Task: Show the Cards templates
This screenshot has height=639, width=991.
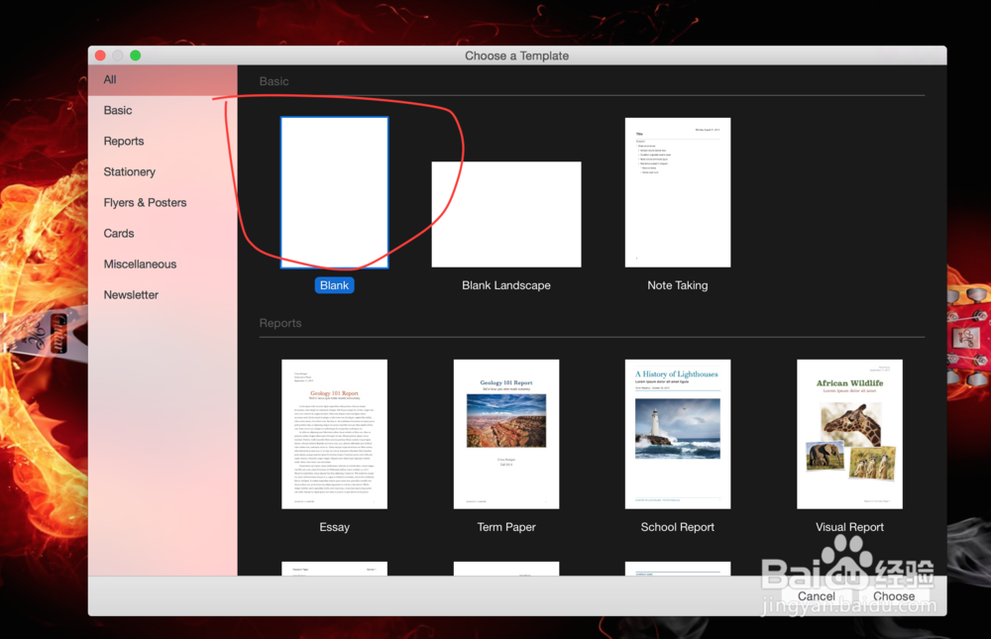Action: point(163,233)
